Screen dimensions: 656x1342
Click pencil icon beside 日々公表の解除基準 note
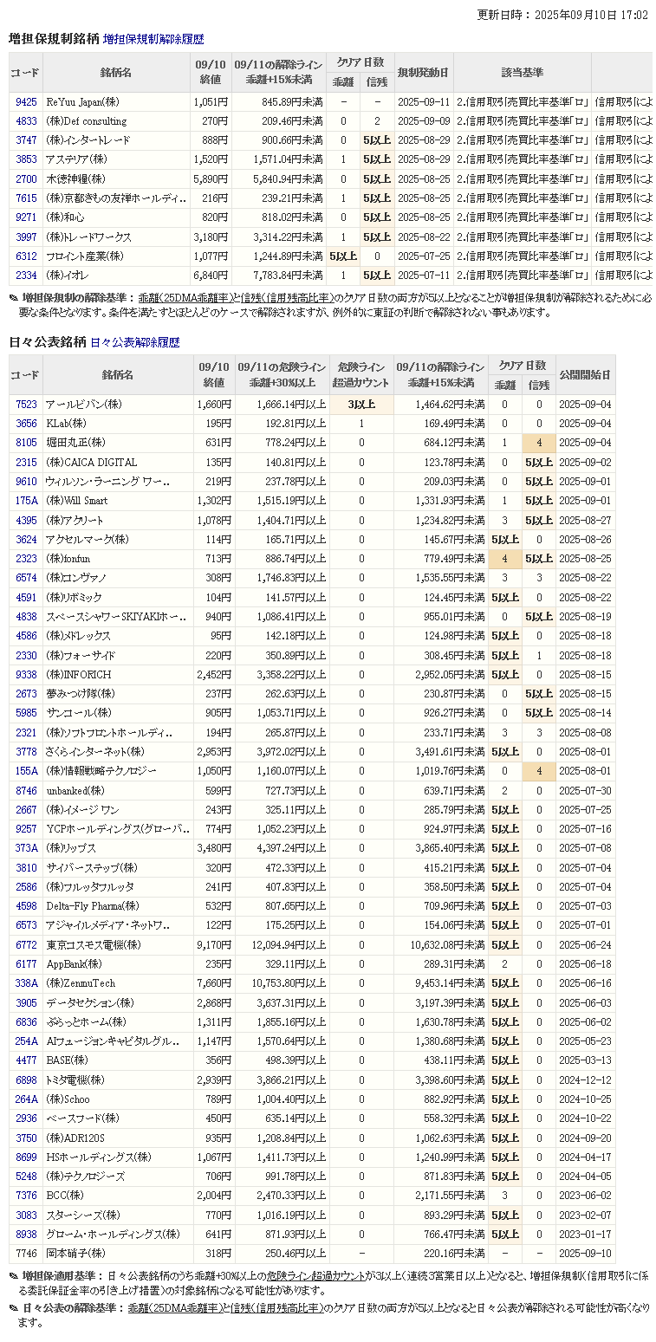[13, 1308]
